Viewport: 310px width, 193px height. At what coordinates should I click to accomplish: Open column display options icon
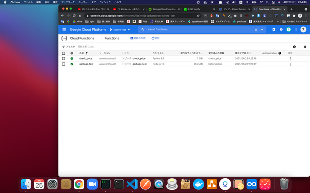pyautogui.click(x=305, y=47)
